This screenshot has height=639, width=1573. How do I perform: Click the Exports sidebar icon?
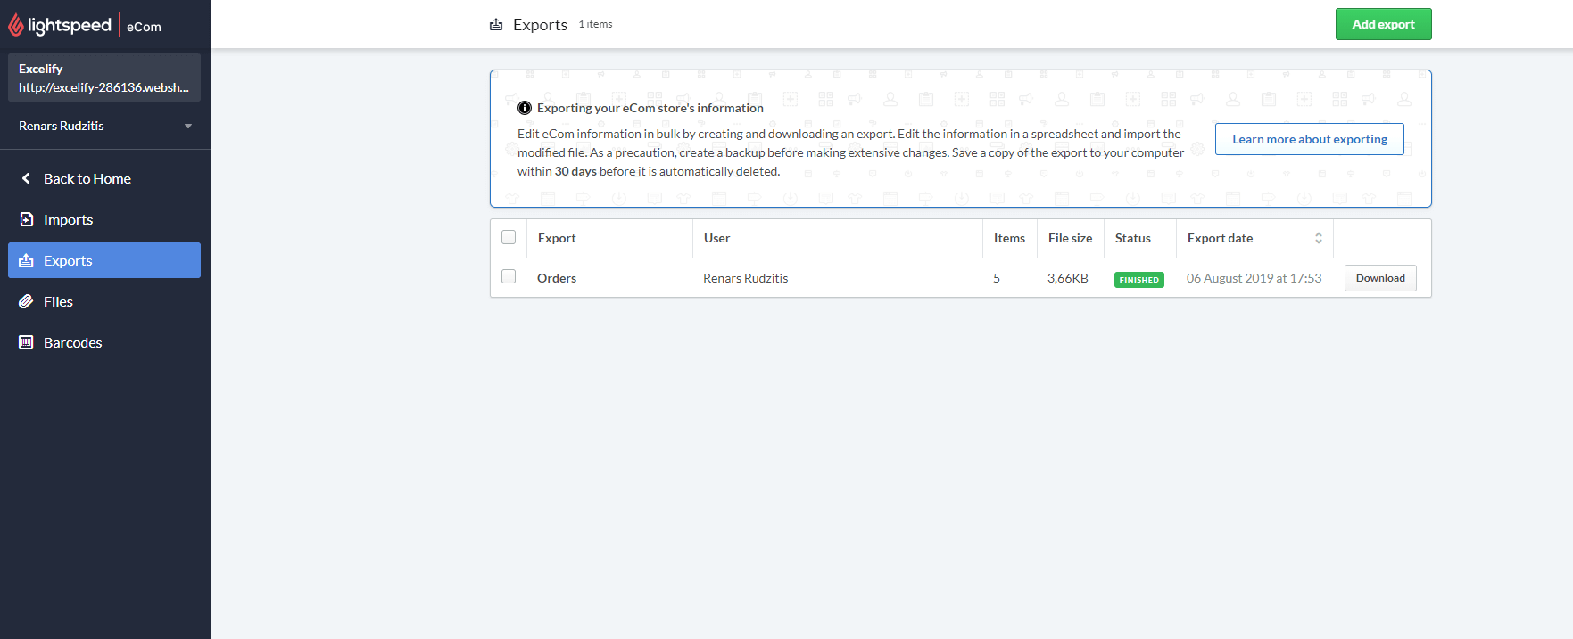point(27,260)
